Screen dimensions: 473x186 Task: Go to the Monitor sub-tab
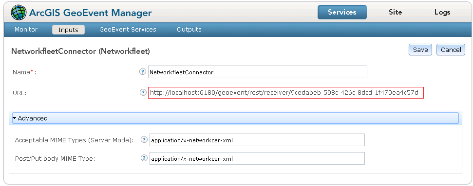26,30
